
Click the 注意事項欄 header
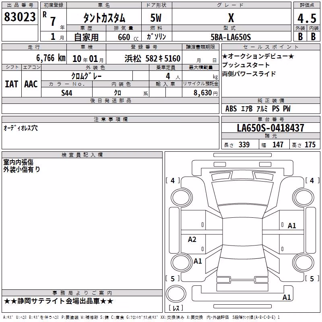(110, 119)
